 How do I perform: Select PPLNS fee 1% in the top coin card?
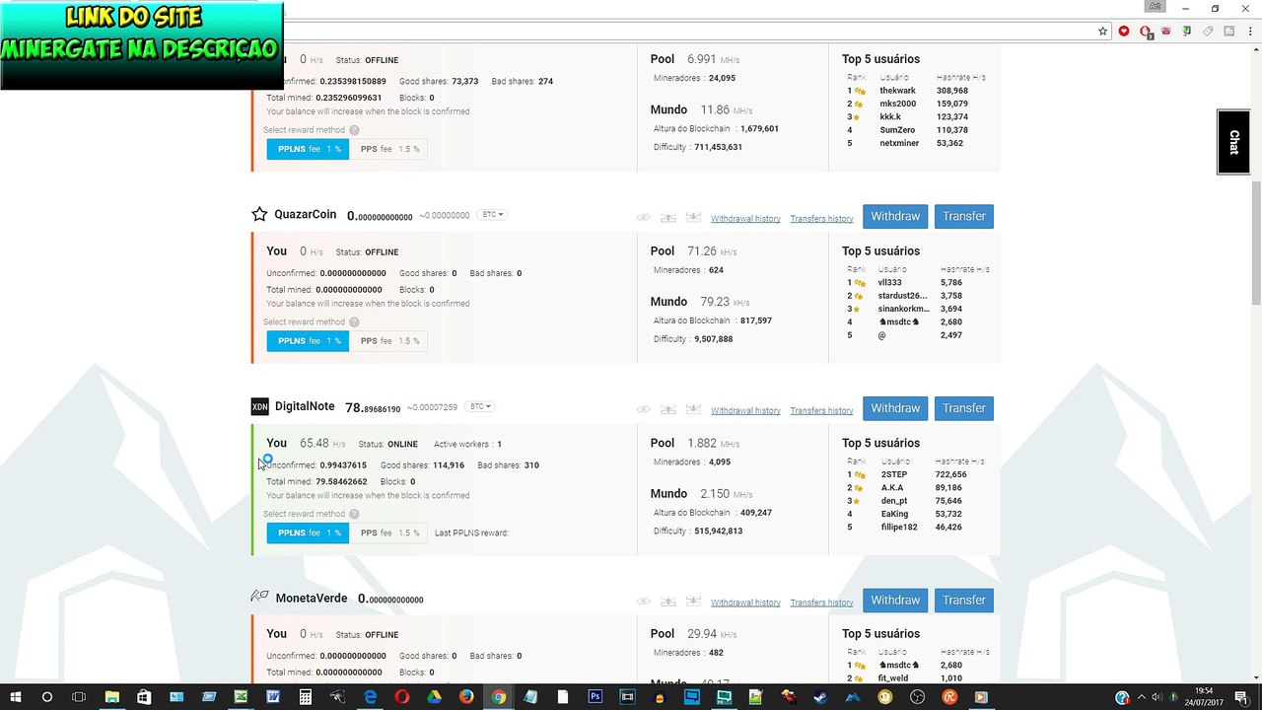tap(308, 149)
